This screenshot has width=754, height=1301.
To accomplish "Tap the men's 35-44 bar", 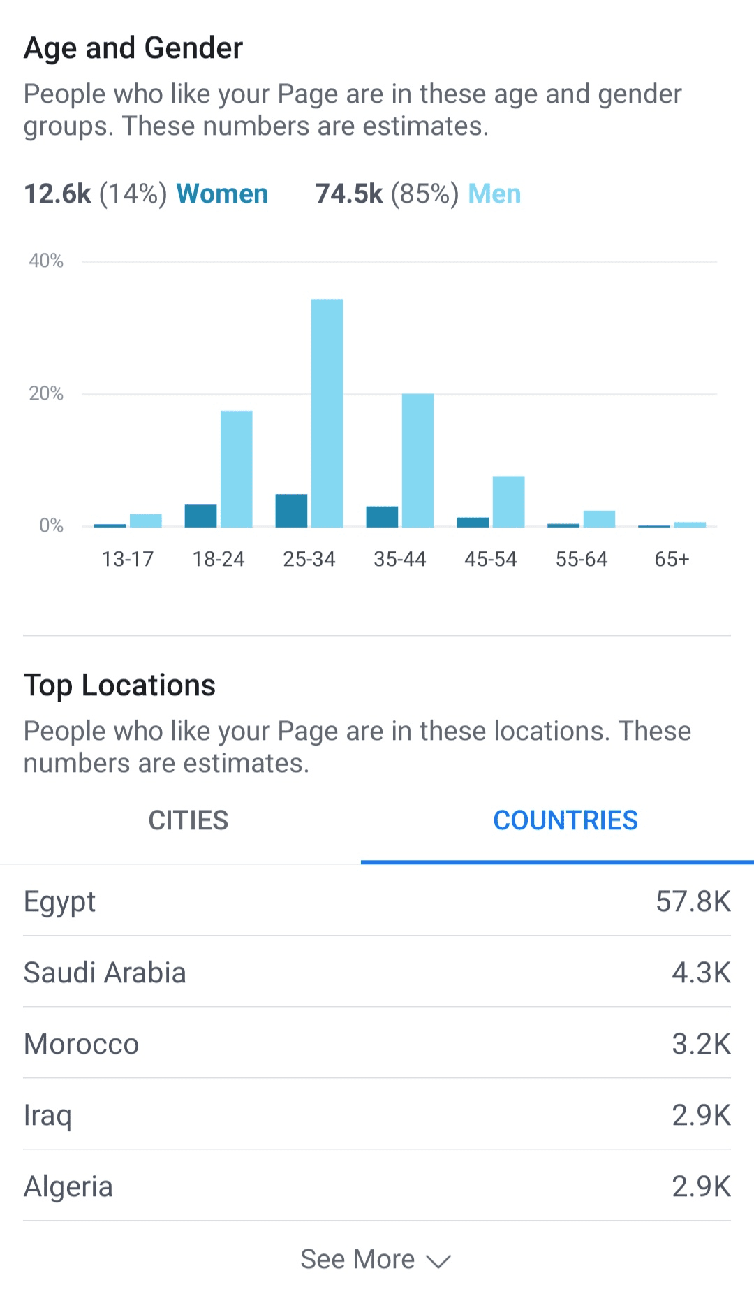I will click(x=417, y=460).
